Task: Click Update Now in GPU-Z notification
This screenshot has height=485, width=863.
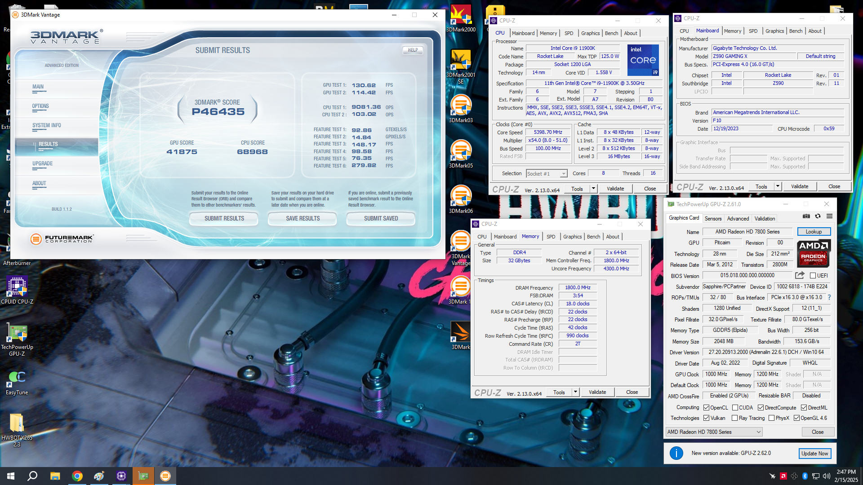Action: point(814,454)
